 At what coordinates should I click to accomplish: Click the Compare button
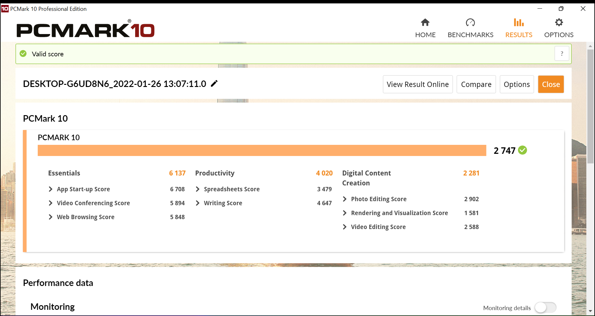(x=476, y=84)
